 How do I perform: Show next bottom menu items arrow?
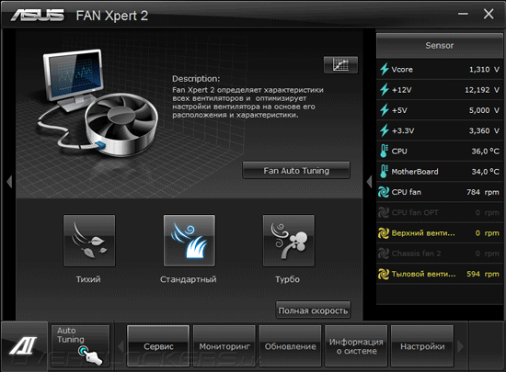click(461, 346)
